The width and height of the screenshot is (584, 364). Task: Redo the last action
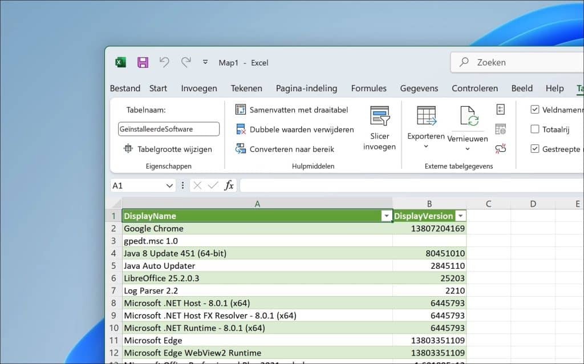[x=186, y=62]
